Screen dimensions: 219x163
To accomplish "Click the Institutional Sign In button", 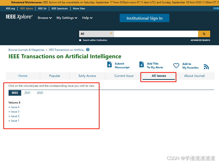I will click(x=144, y=18).
